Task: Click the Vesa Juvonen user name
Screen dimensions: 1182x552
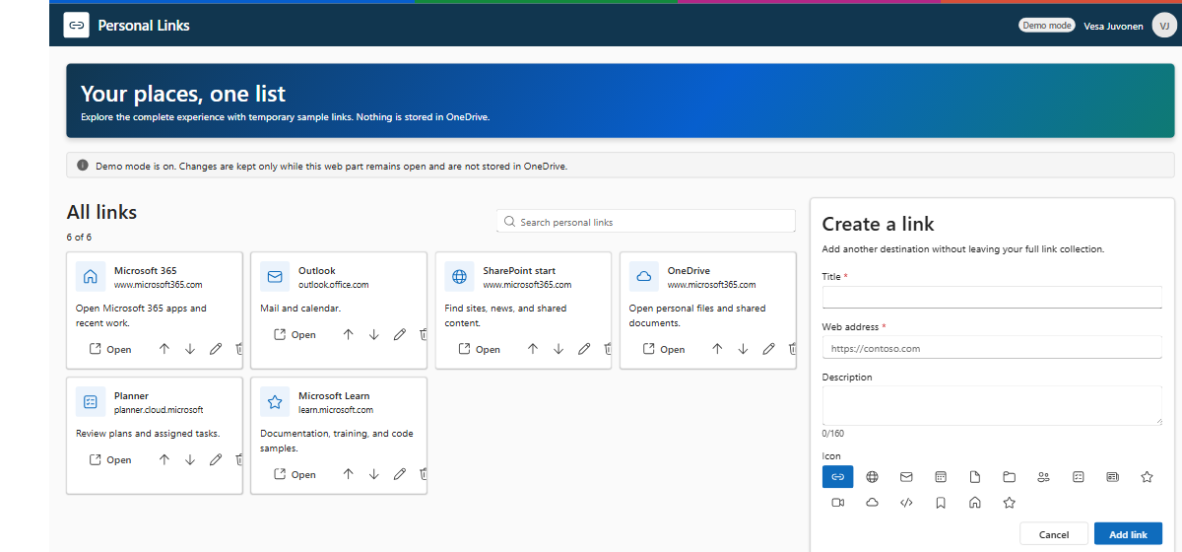Action: [1112, 26]
